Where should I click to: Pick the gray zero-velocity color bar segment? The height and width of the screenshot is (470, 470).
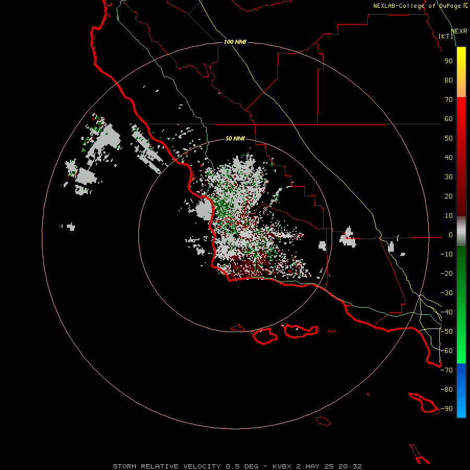[x=461, y=231]
